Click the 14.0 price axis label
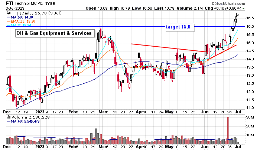260x150 pixels. [x=250, y=59]
